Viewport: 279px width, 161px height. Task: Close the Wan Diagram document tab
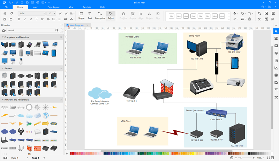88,25
